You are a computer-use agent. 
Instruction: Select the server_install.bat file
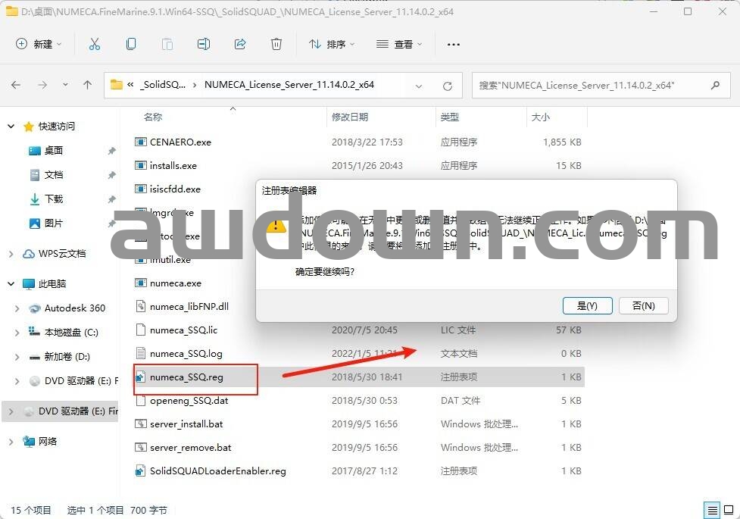pyautogui.click(x=186, y=424)
